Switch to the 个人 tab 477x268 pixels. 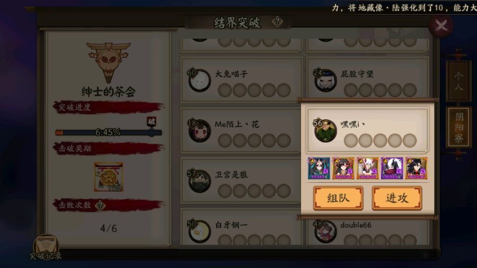459,81
